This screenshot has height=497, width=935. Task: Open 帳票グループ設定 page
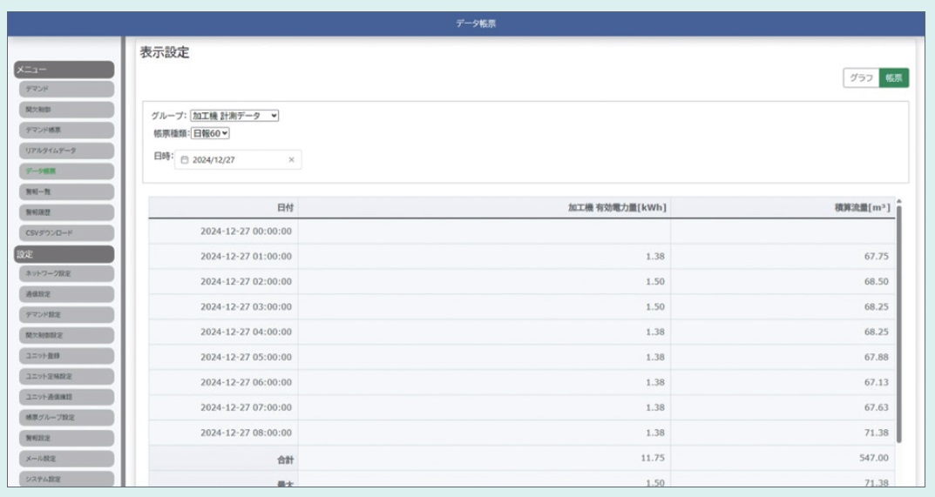66,418
